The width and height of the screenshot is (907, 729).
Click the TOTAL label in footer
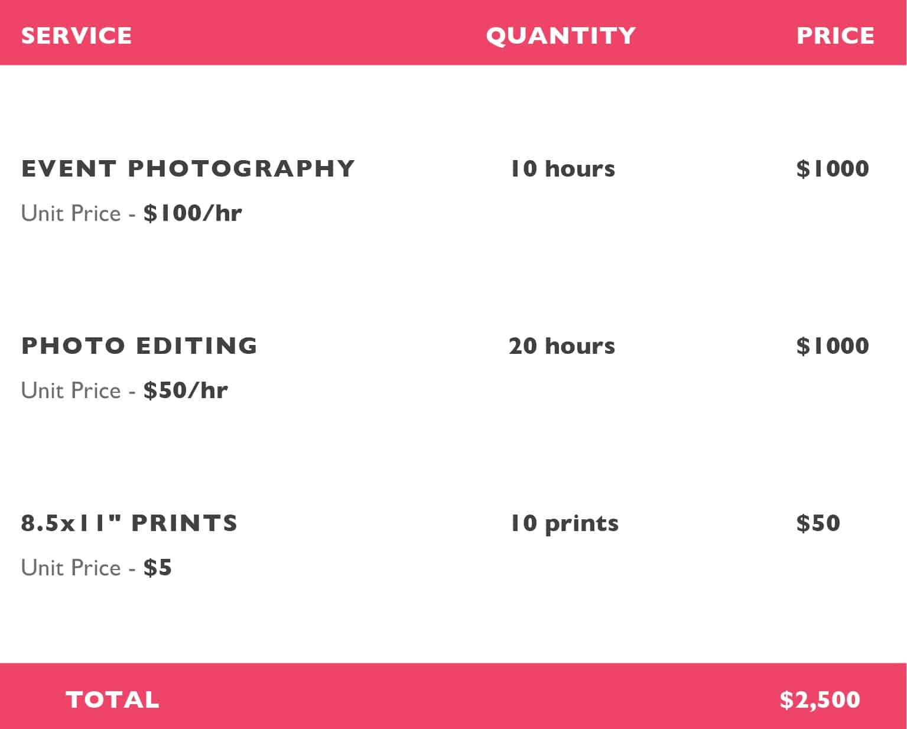(112, 699)
